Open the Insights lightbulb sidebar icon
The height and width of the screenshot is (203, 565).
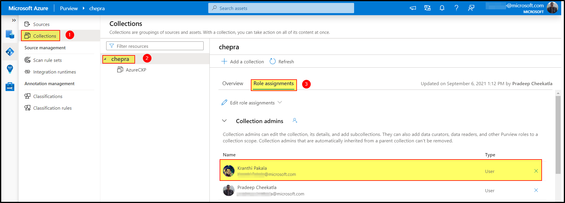(10, 69)
